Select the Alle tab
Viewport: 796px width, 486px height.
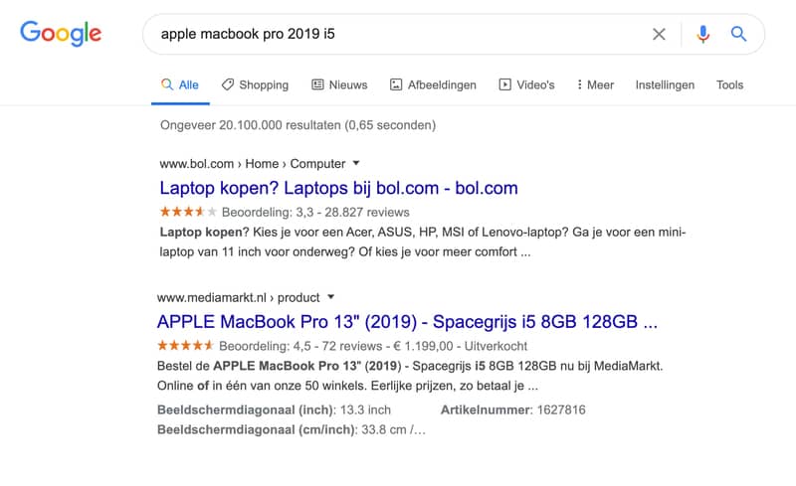(x=180, y=84)
